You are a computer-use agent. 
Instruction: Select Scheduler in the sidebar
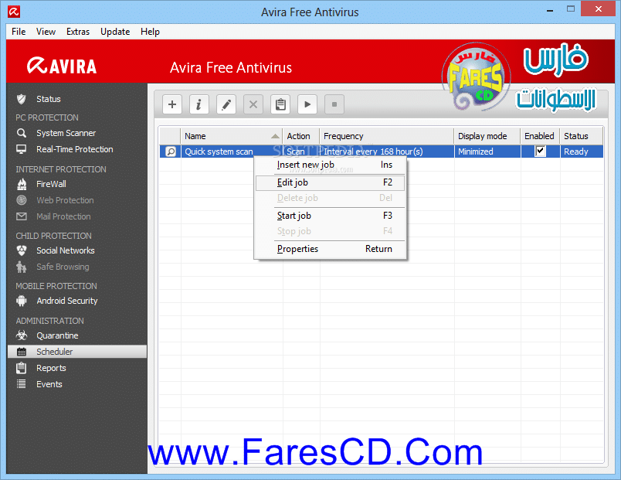tap(77, 352)
